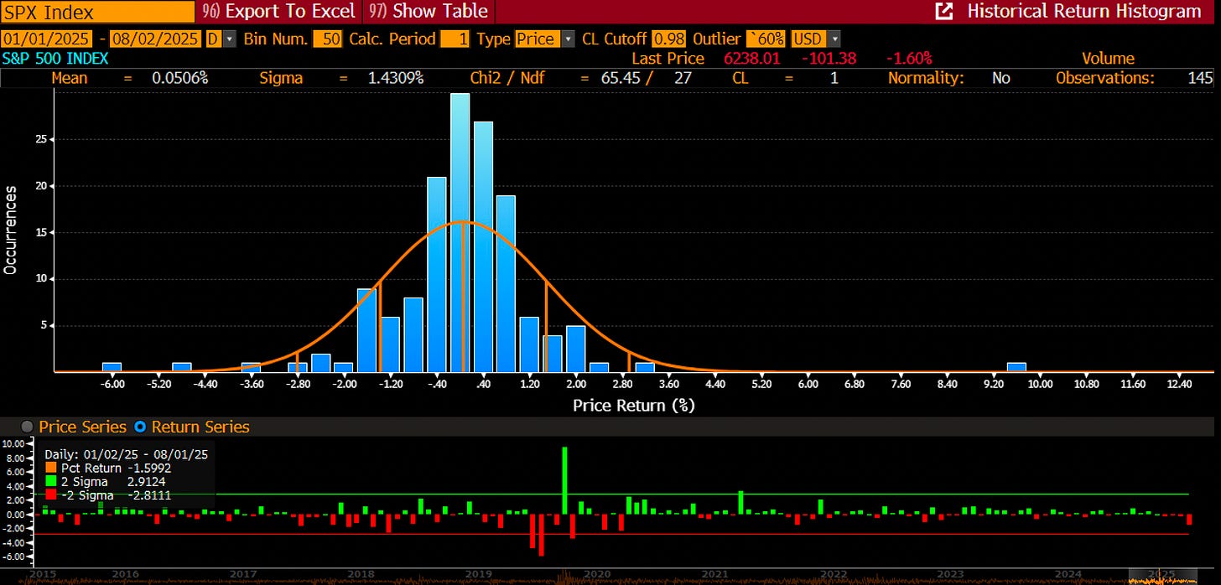The height and width of the screenshot is (585, 1221).
Task: Click the S&P 500 INDEX label
Action: coord(55,58)
